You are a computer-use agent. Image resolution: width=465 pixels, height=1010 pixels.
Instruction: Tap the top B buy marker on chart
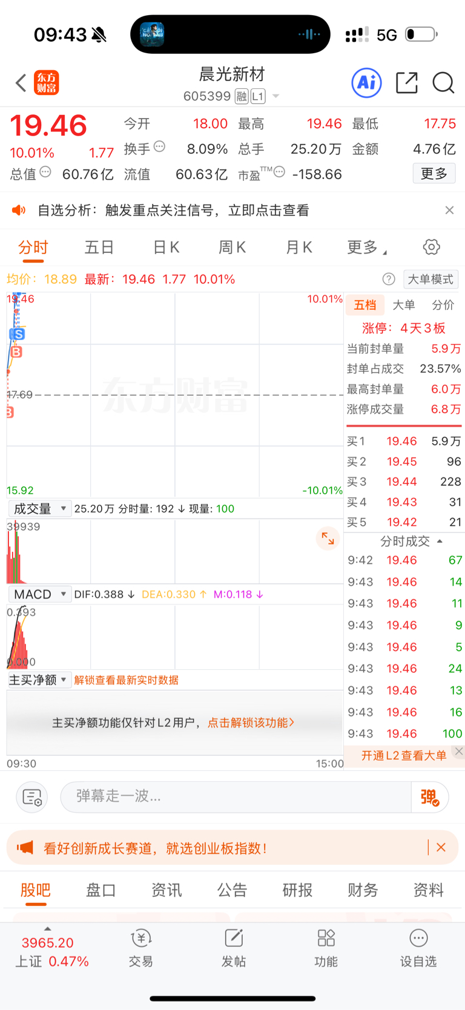[16, 352]
